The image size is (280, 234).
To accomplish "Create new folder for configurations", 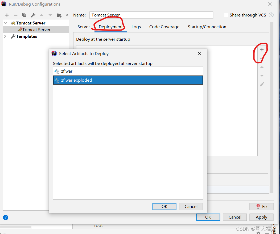I will [59, 15].
